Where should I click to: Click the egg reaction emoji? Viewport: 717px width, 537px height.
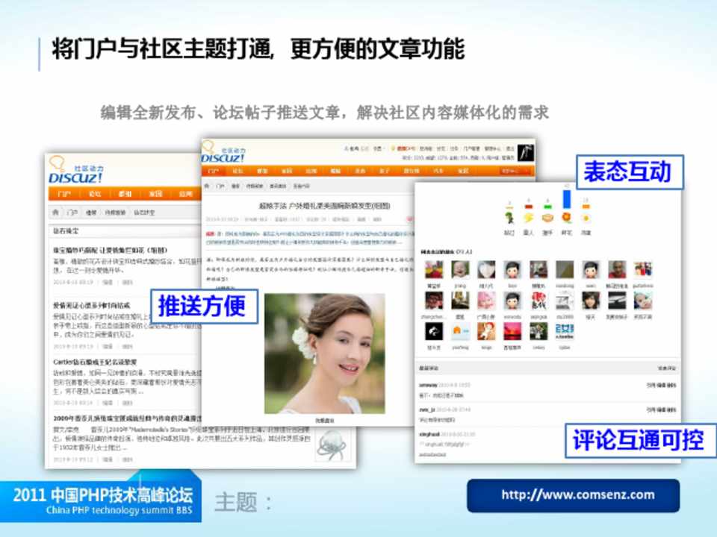586,218
